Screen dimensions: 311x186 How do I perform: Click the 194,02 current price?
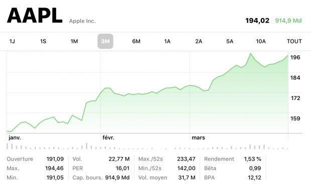[257, 20]
